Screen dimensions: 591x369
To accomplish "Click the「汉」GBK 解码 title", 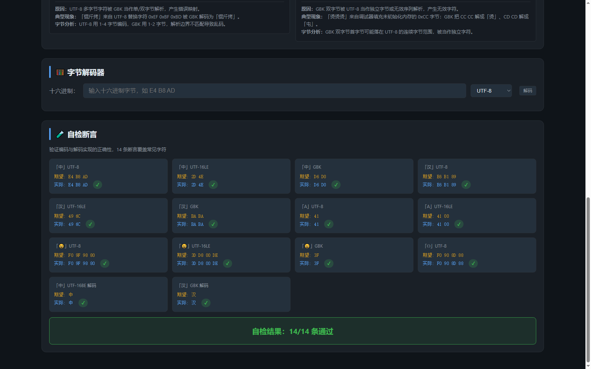I will coord(193,286).
